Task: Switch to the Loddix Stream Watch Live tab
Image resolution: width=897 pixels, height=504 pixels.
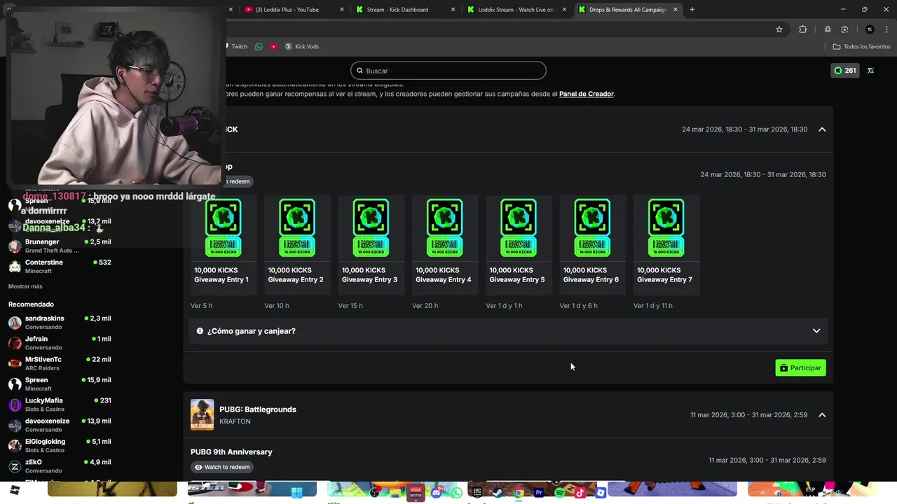Action: [x=516, y=10]
